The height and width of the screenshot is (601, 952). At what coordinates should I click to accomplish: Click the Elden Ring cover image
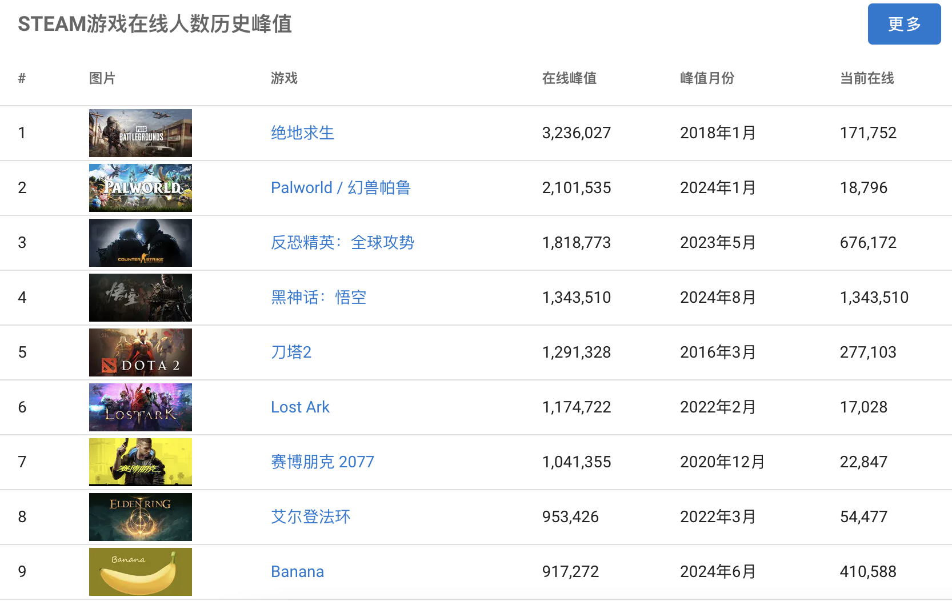pos(141,517)
